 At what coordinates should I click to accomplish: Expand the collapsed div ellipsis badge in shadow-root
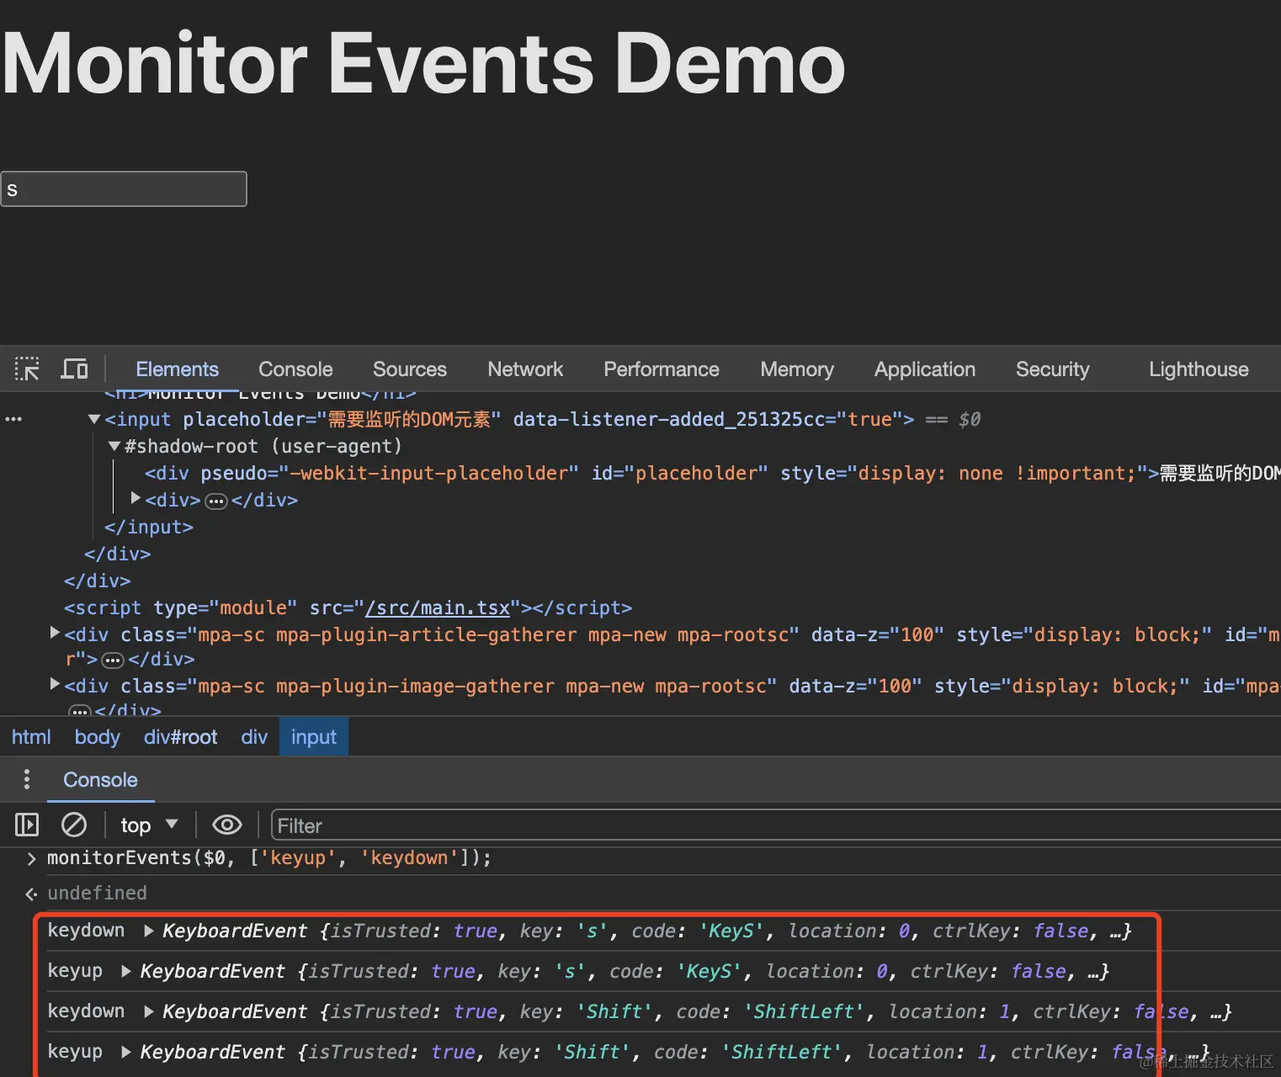[x=216, y=501]
